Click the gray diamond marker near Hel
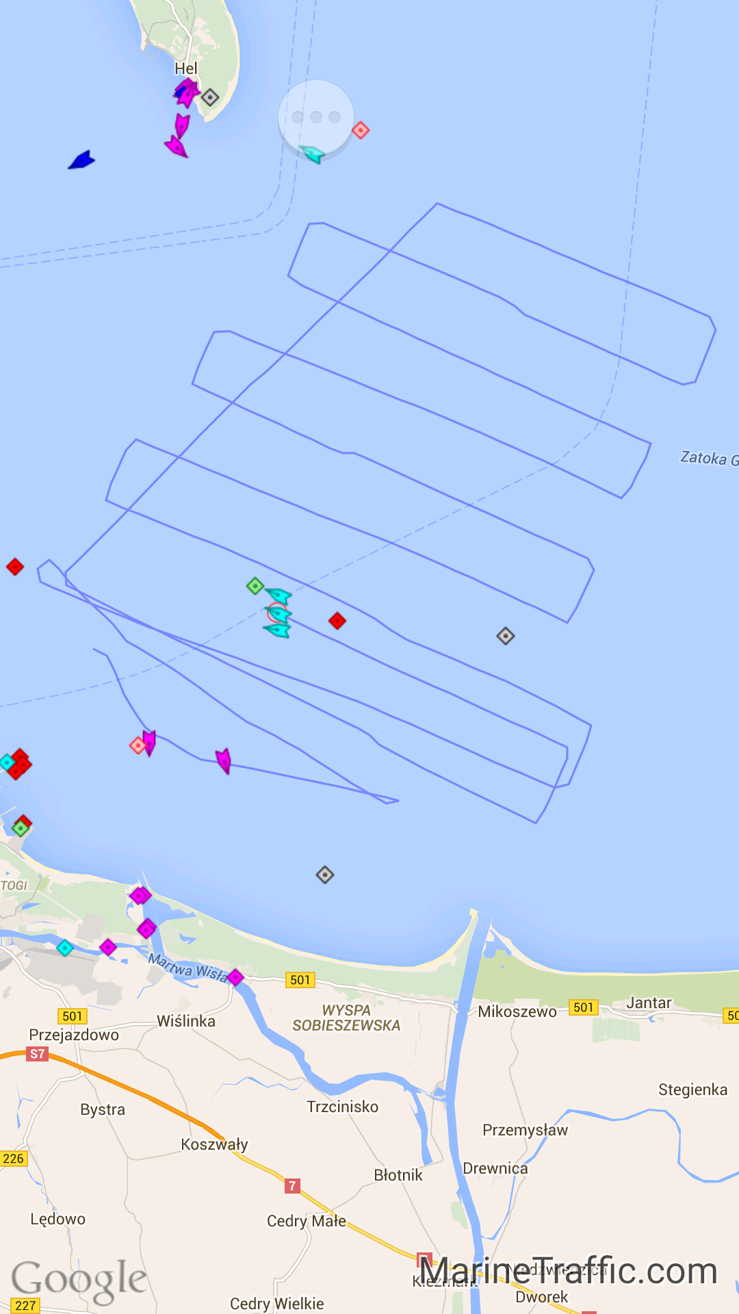Screen dimensions: 739x1314 (210, 97)
